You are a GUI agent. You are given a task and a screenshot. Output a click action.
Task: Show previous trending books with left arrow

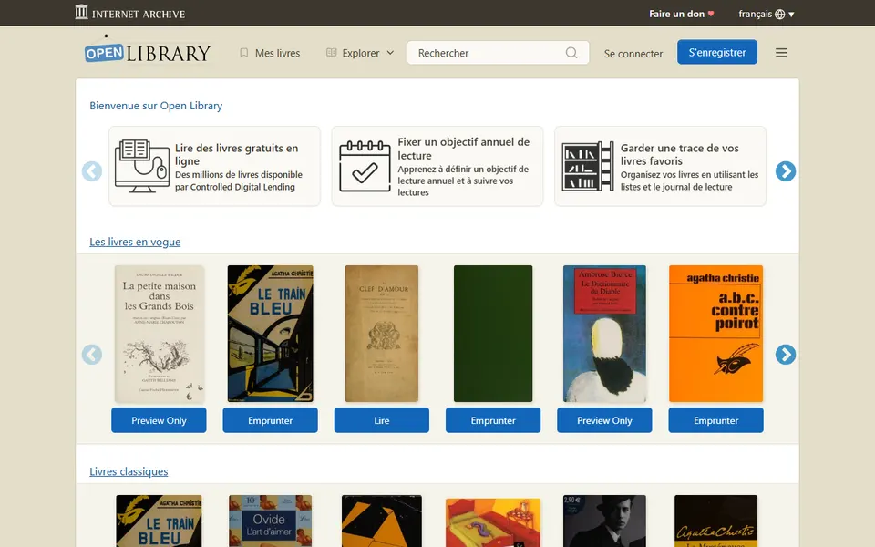pyautogui.click(x=92, y=354)
